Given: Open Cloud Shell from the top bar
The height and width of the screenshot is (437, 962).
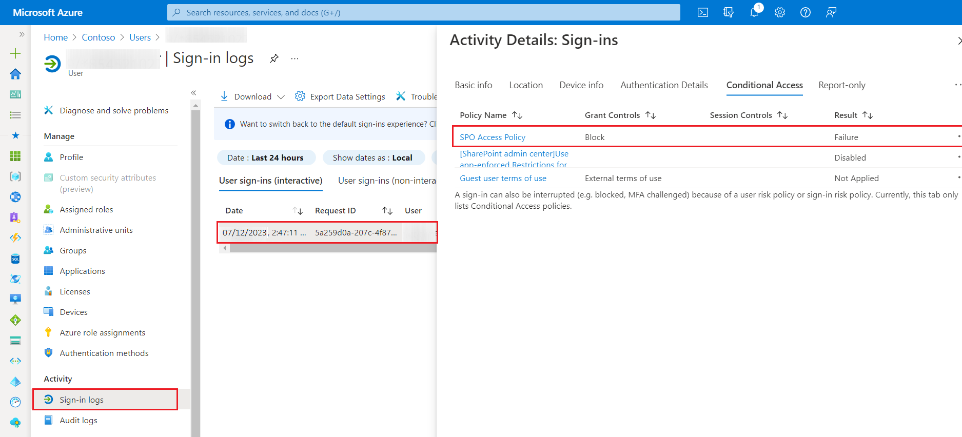Looking at the screenshot, I should [702, 12].
